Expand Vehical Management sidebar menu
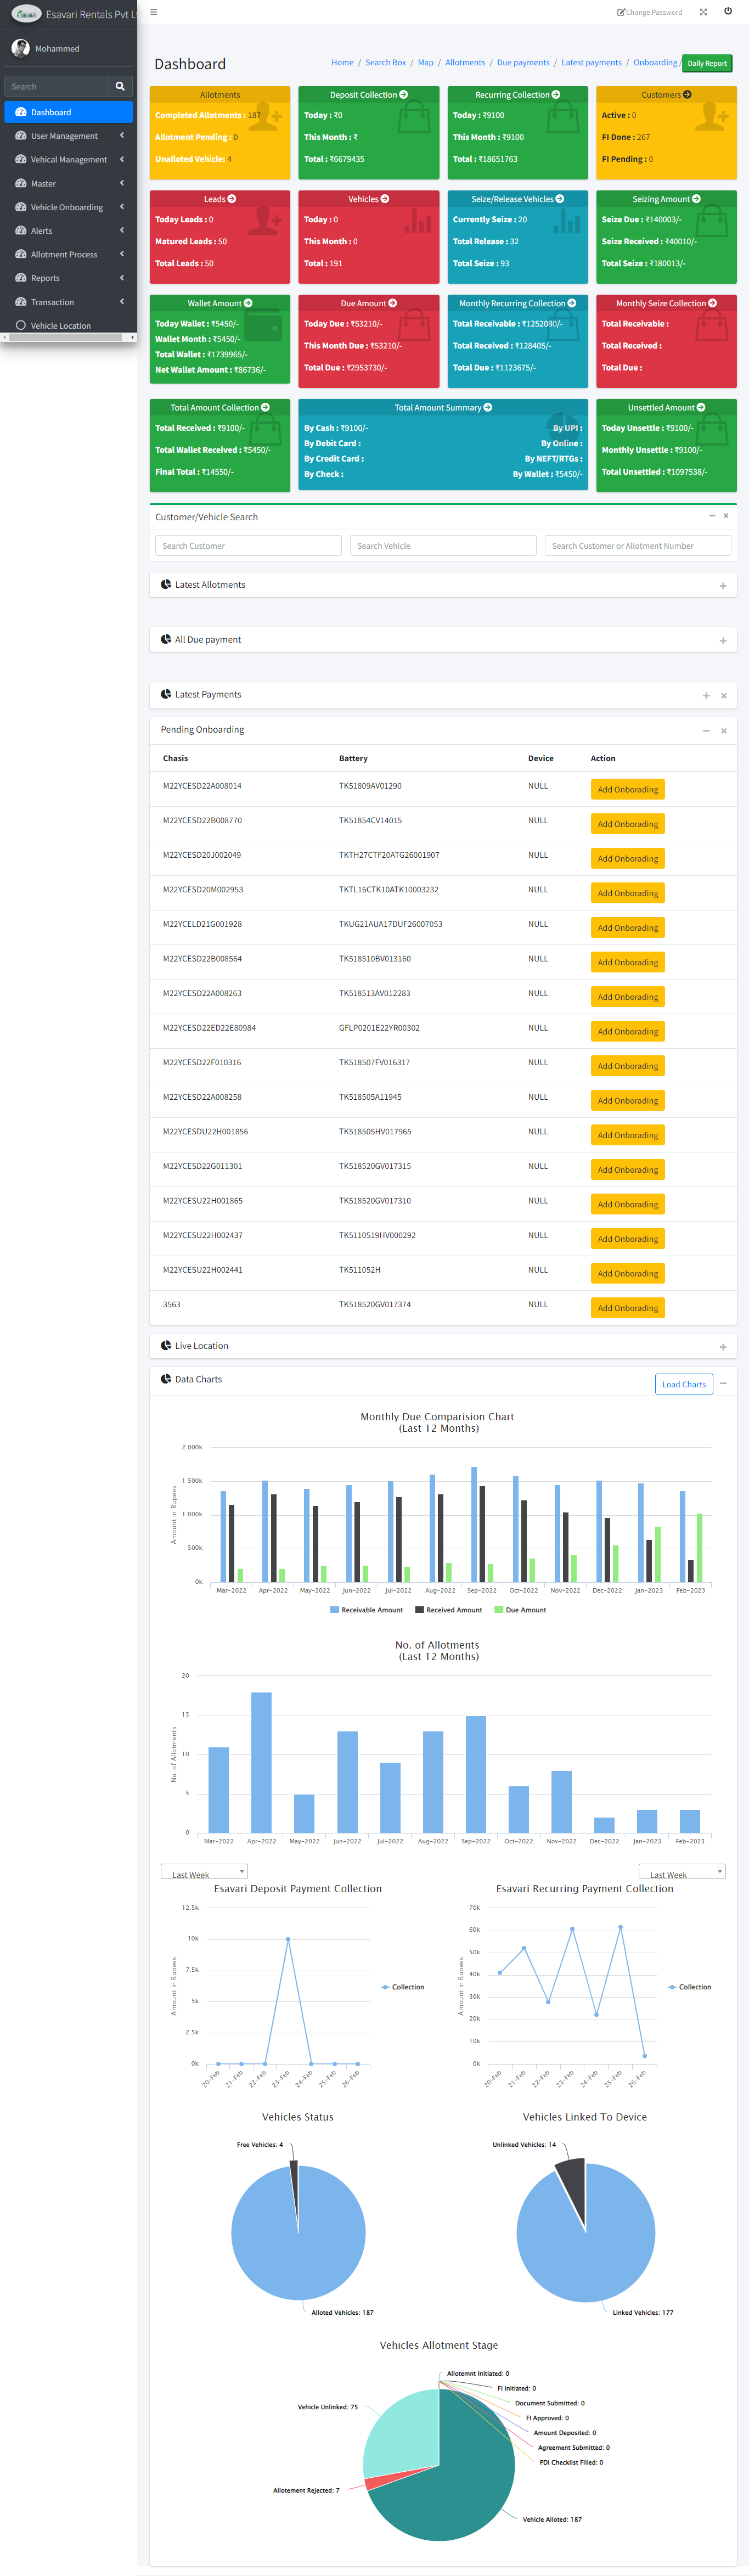The width and height of the screenshot is (749, 2576). click(x=68, y=159)
